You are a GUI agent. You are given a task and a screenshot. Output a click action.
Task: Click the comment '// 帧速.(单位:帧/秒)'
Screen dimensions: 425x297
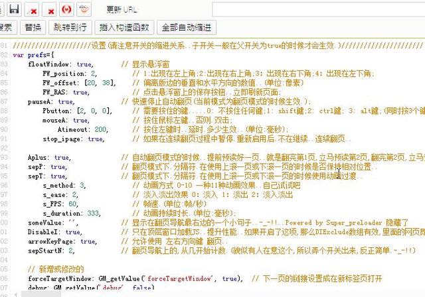(170, 204)
